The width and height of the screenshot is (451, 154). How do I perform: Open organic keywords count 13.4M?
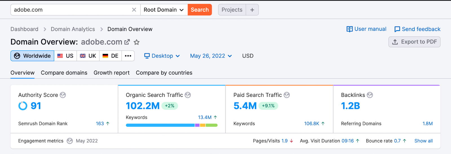[205, 117]
